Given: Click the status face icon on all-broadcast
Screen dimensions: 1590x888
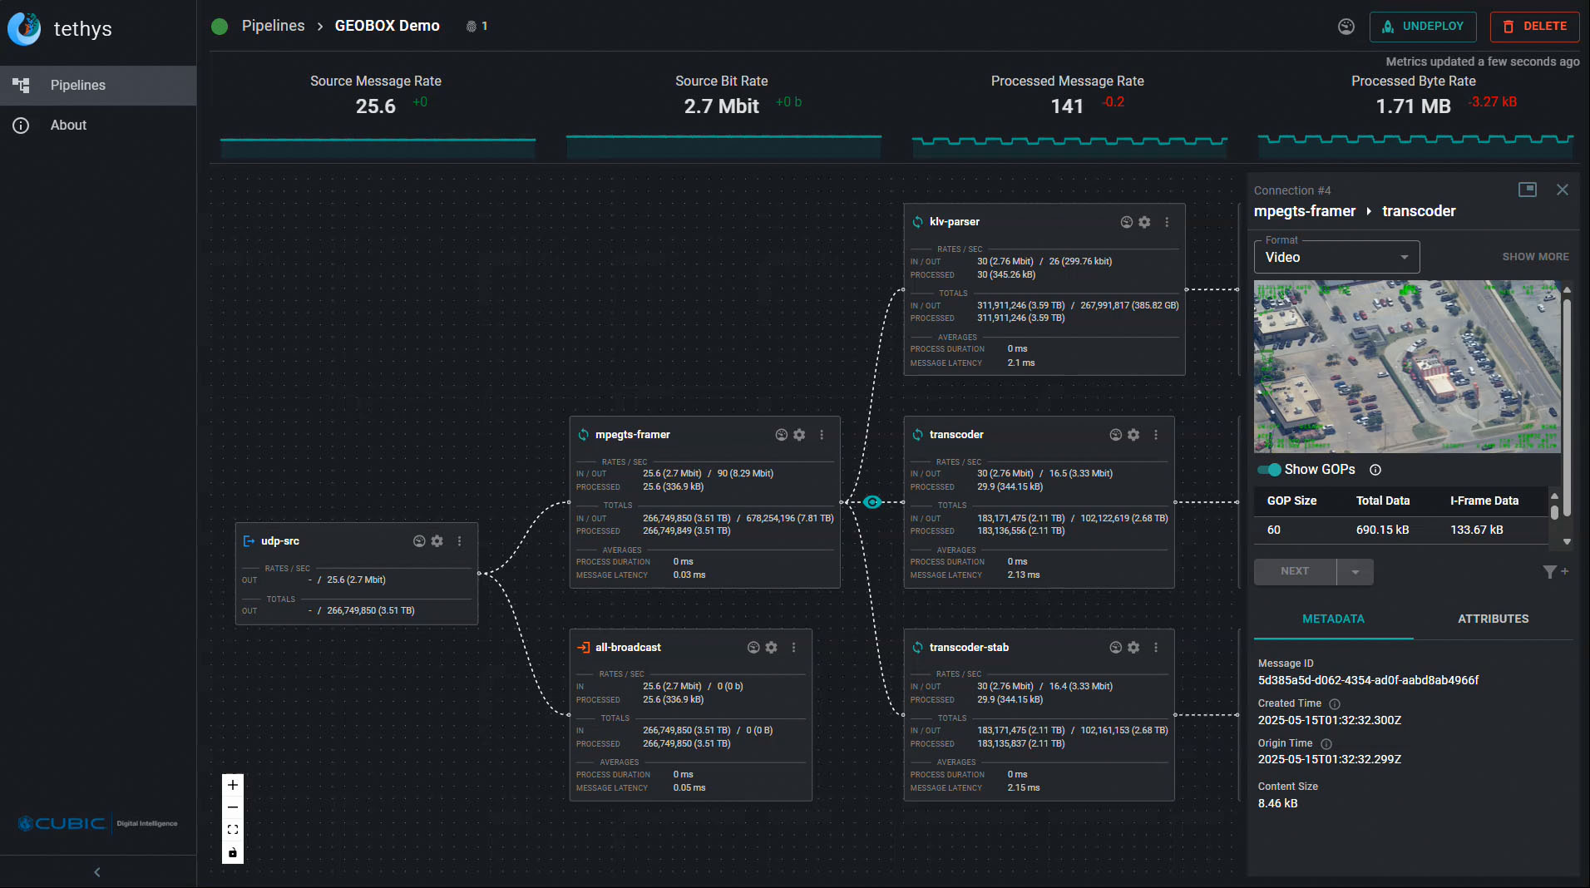Looking at the screenshot, I should point(753,648).
